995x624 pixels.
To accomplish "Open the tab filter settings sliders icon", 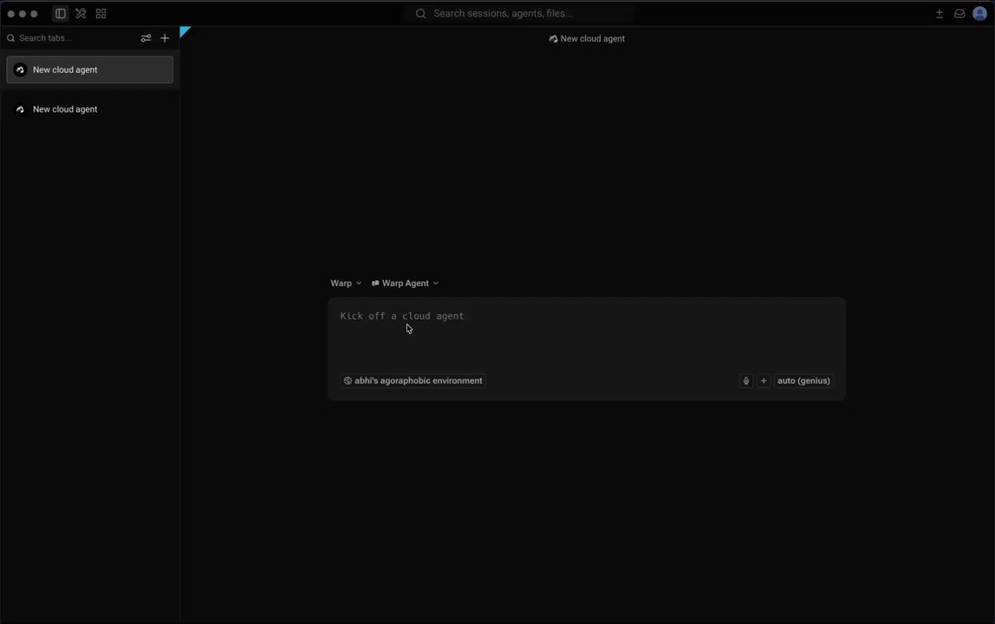I will [x=146, y=38].
